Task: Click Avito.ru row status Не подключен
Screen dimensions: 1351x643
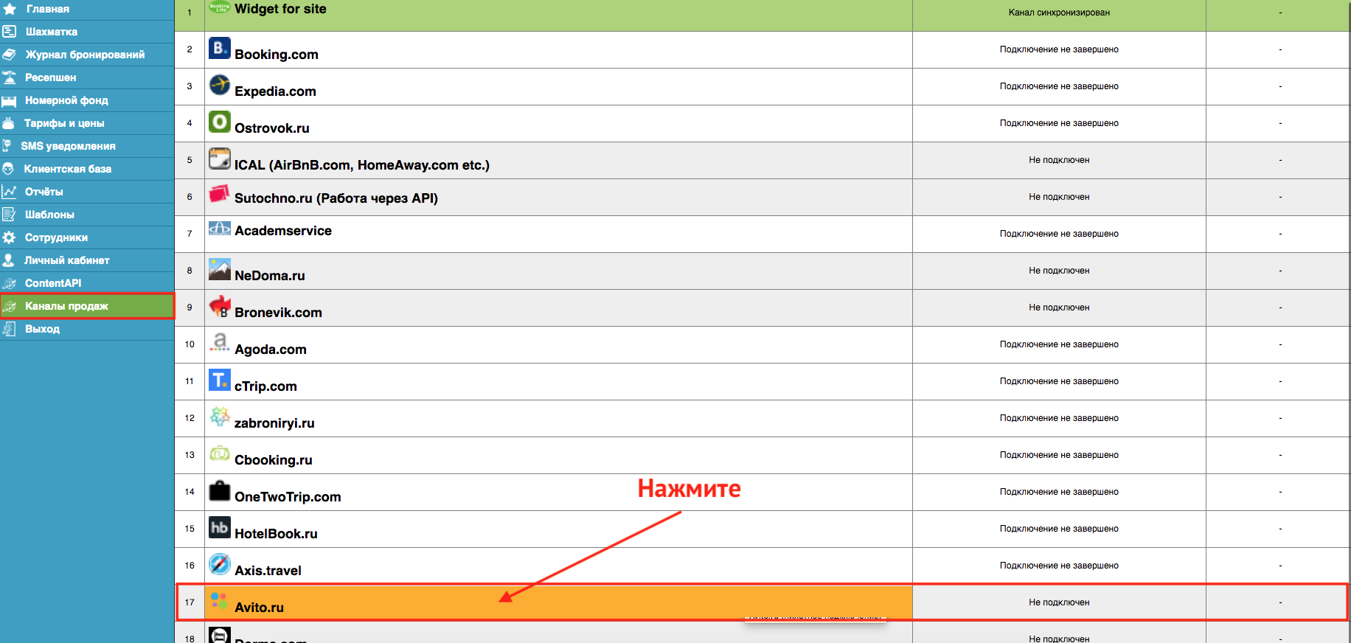Action: [1059, 602]
